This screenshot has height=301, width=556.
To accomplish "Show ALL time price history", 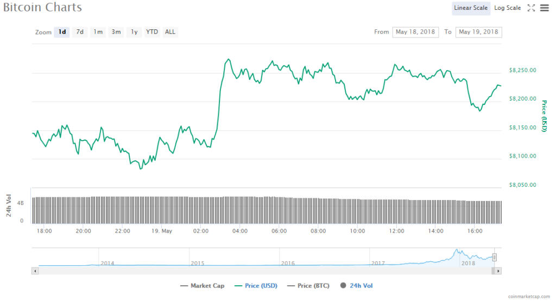I will click(x=170, y=32).
